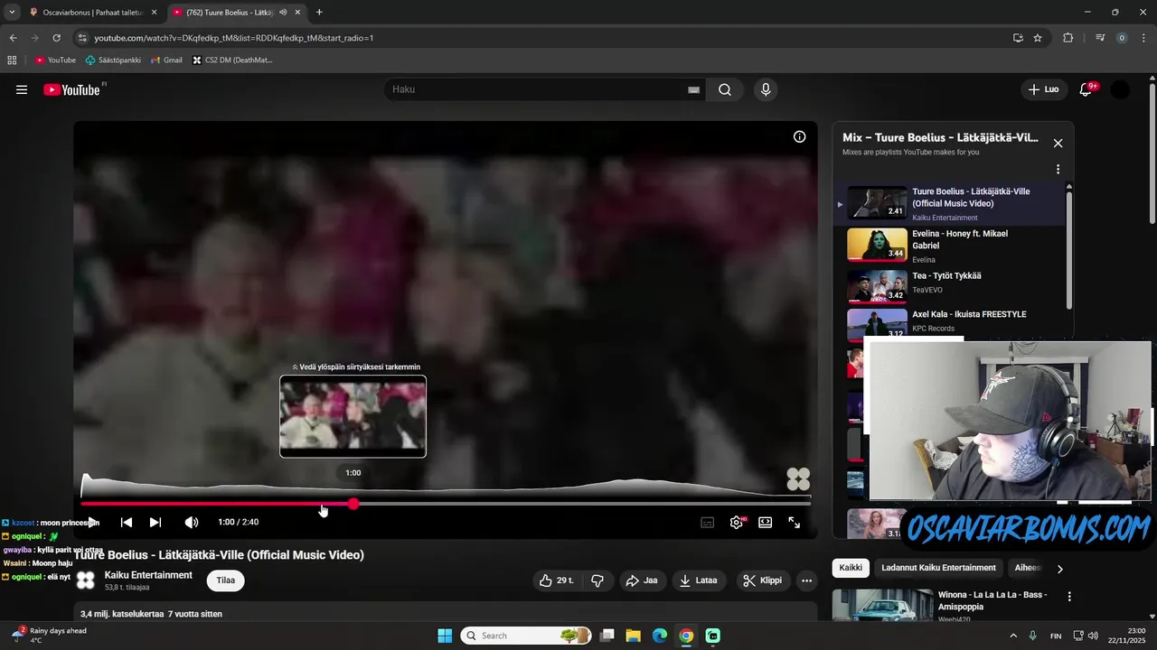Go back in the browser
The image size is (1157, 650).
(13, 38)
